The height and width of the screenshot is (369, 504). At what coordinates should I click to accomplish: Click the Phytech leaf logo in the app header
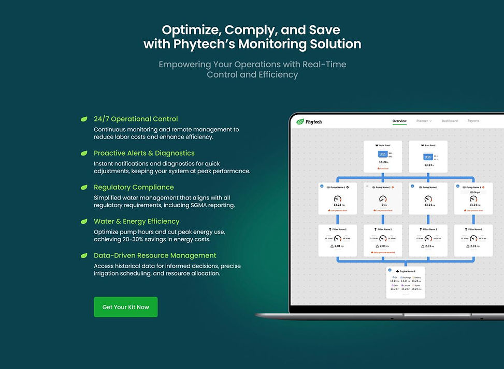click(x=300, y=122)
